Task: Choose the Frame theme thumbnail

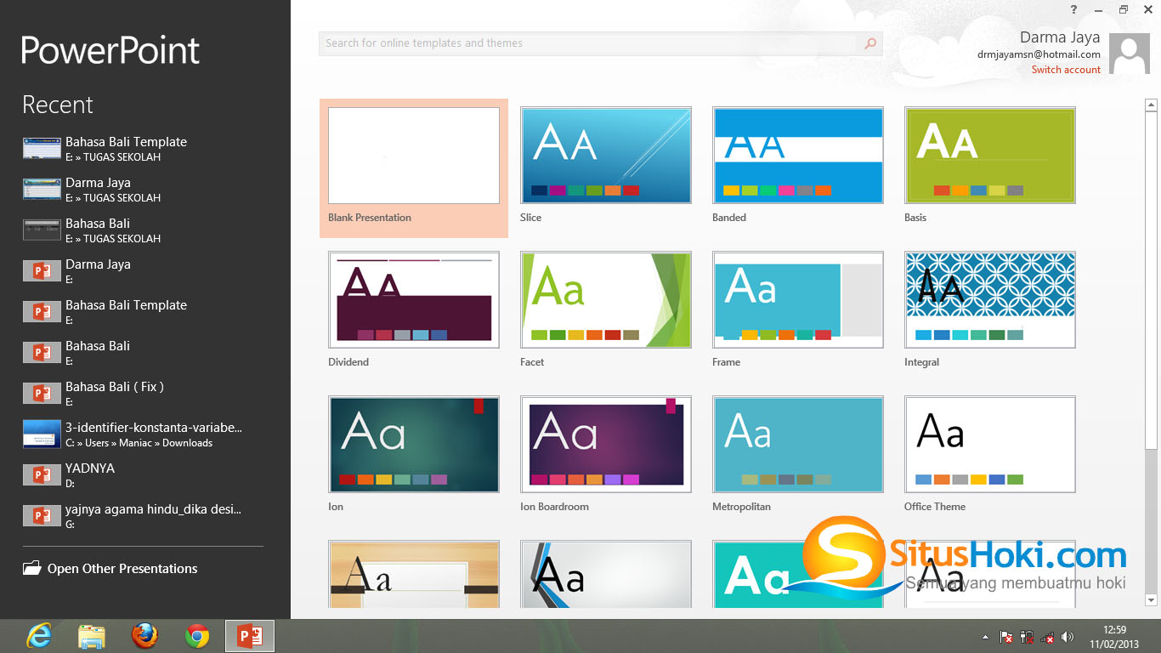Action: tap(798, 300)
